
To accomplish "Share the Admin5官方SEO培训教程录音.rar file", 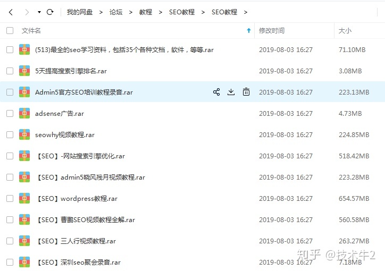I will coord(216,92).
